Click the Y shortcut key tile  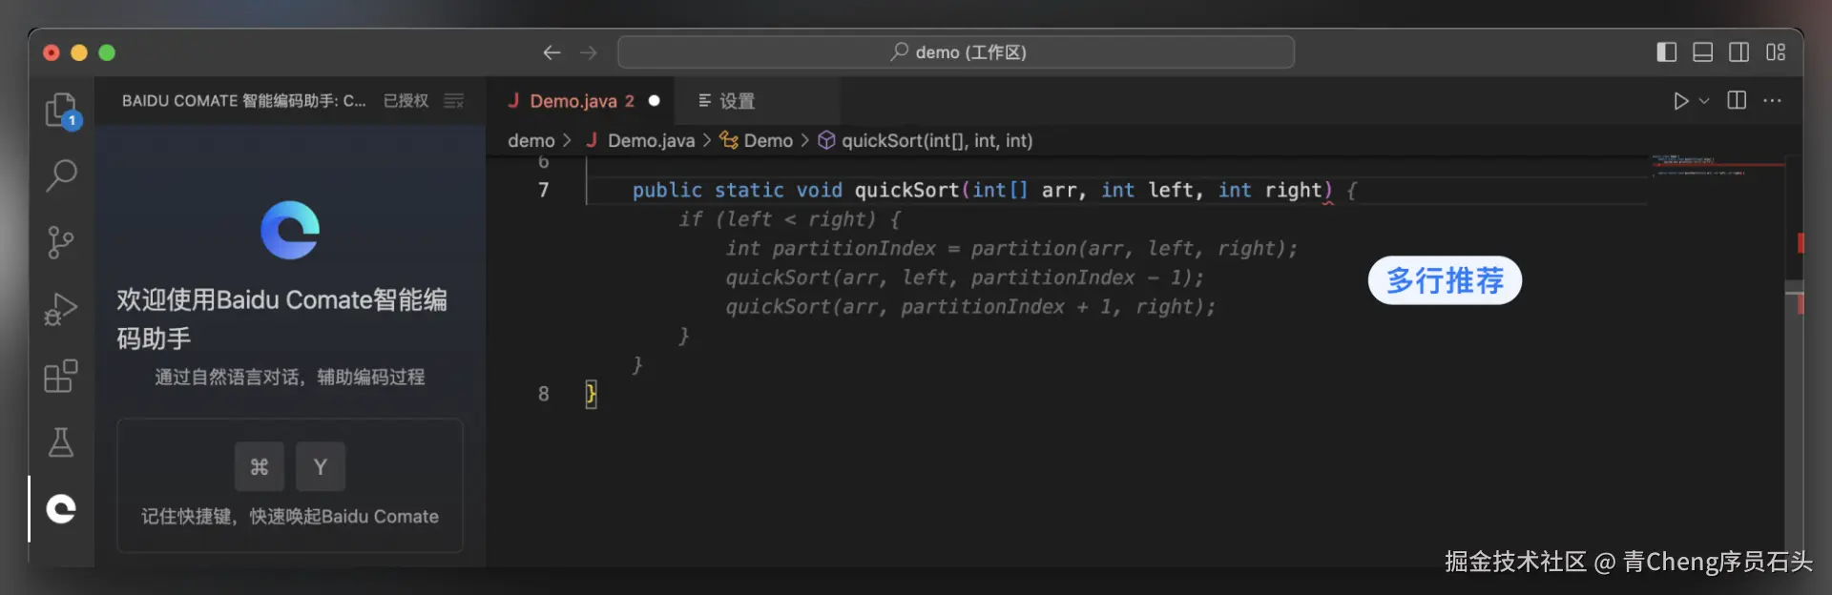(x=321, y=466)
